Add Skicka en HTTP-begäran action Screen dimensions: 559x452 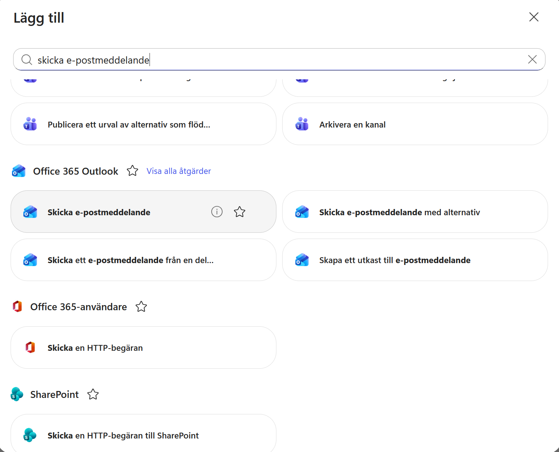143,347
